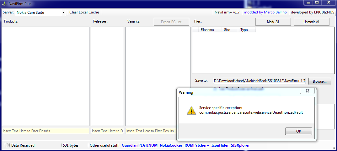Focus the Products filter text box
Image resolution: width=337 pixels, height=151 pixels.
coord(45,131)
